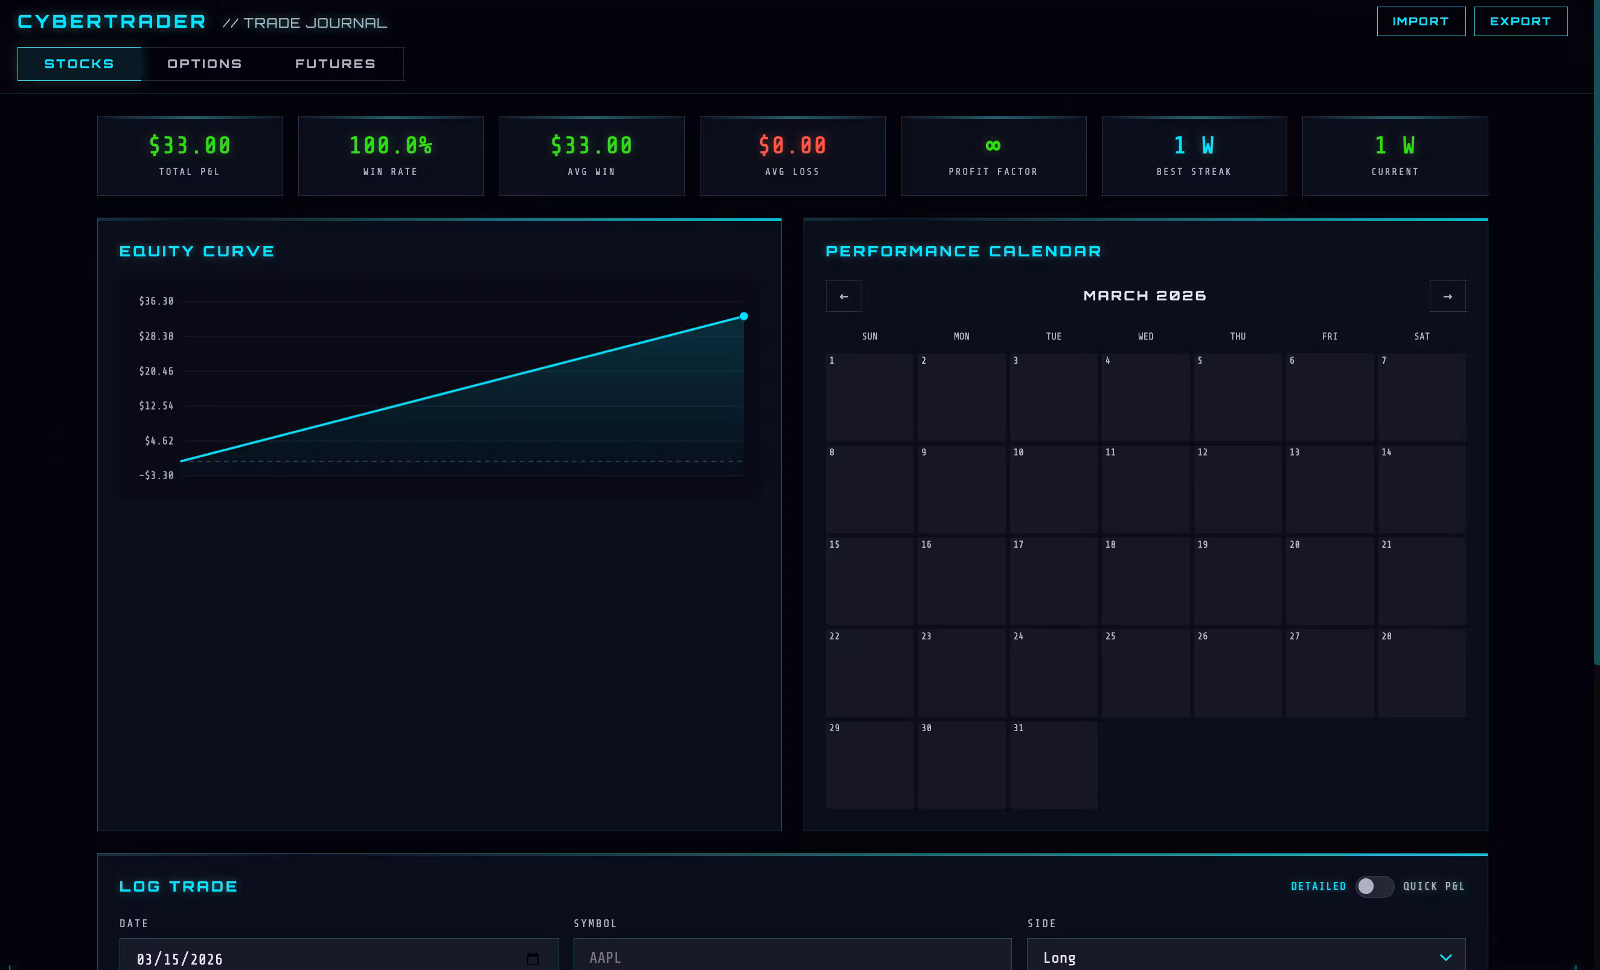Click the CYBERTRADER logo title
The width and height of the screenshot is (1600, 970).
[x=112, y=21]
